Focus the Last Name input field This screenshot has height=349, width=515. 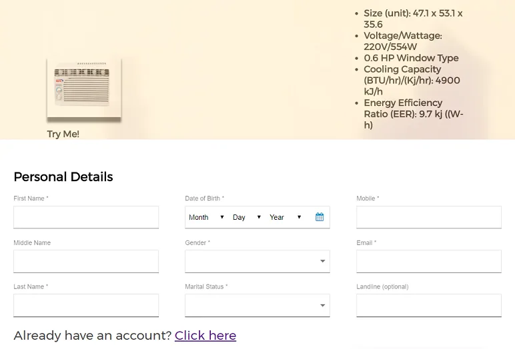86,305
